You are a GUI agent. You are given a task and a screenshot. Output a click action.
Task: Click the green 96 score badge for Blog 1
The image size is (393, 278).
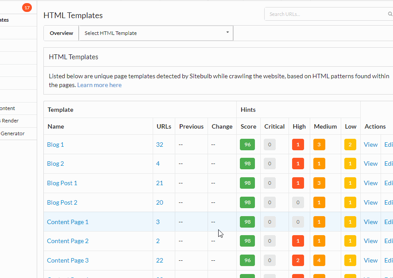click(247, 145)
